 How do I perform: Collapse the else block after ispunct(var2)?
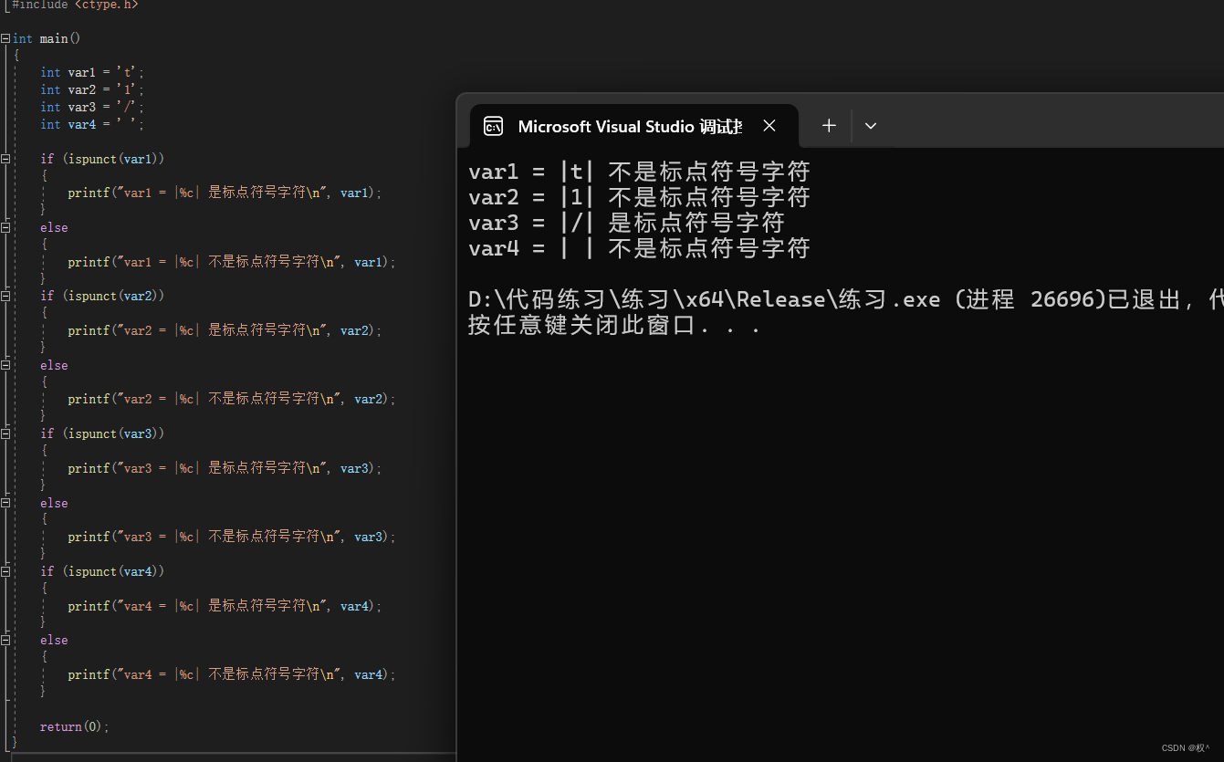[5, 365]
